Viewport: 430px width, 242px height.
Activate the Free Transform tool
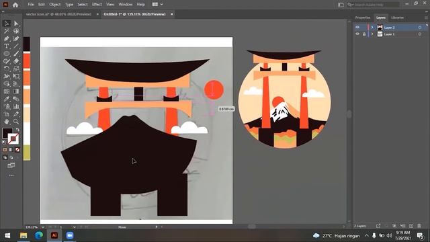pos(16,76)
